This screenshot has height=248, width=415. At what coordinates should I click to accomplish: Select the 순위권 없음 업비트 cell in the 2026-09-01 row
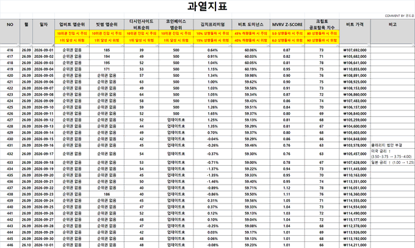[72, 50]
